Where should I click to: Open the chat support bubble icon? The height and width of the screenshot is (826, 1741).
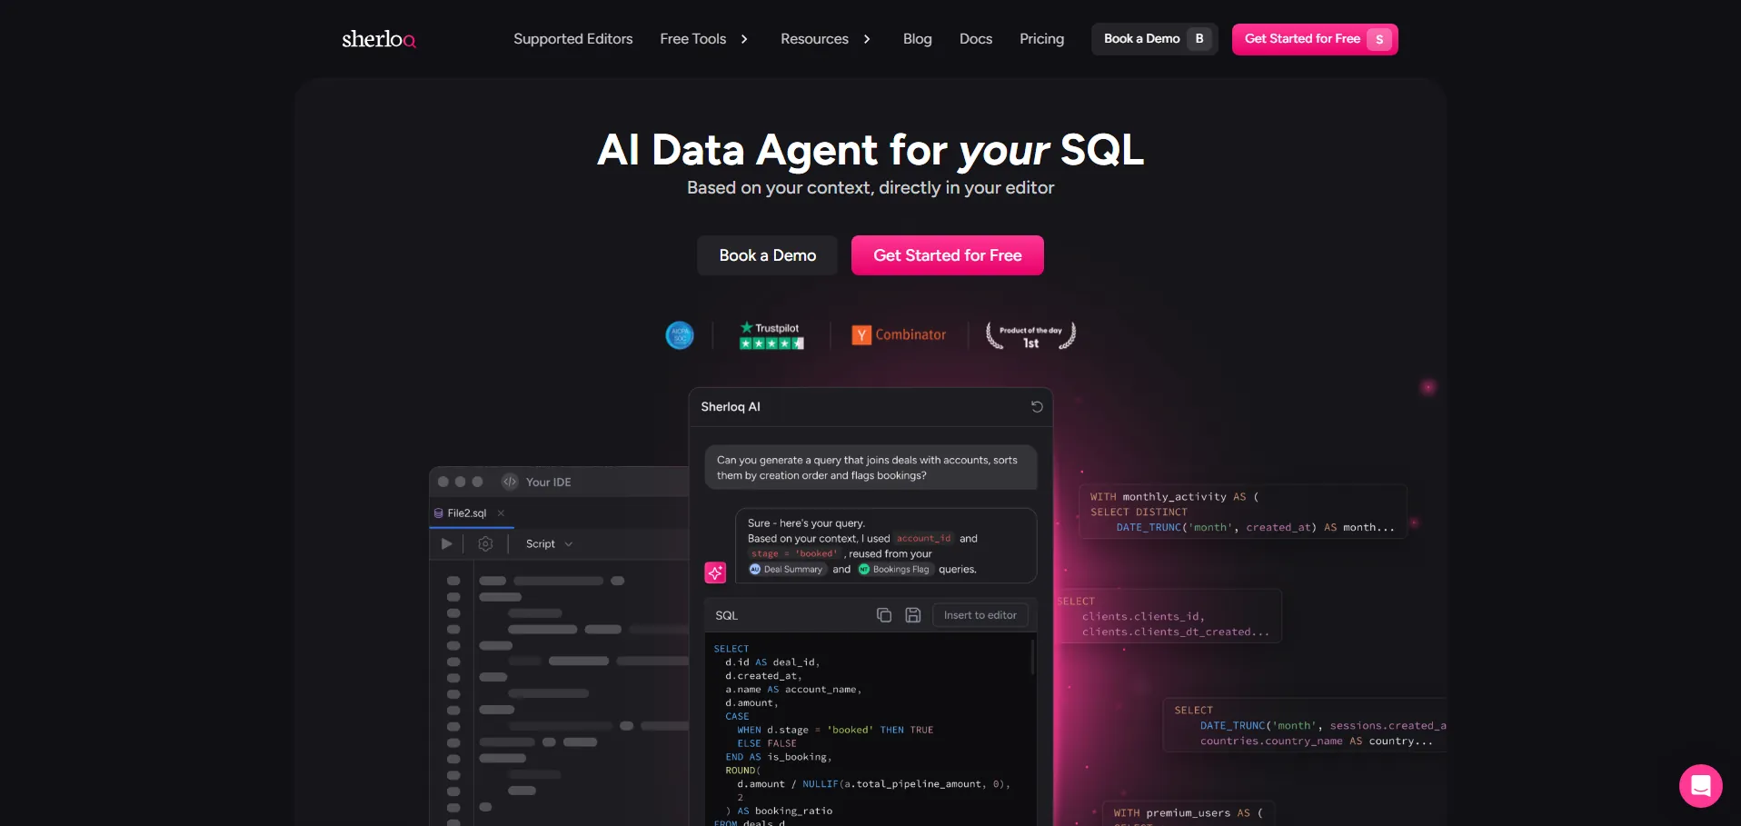(1700, 785)
